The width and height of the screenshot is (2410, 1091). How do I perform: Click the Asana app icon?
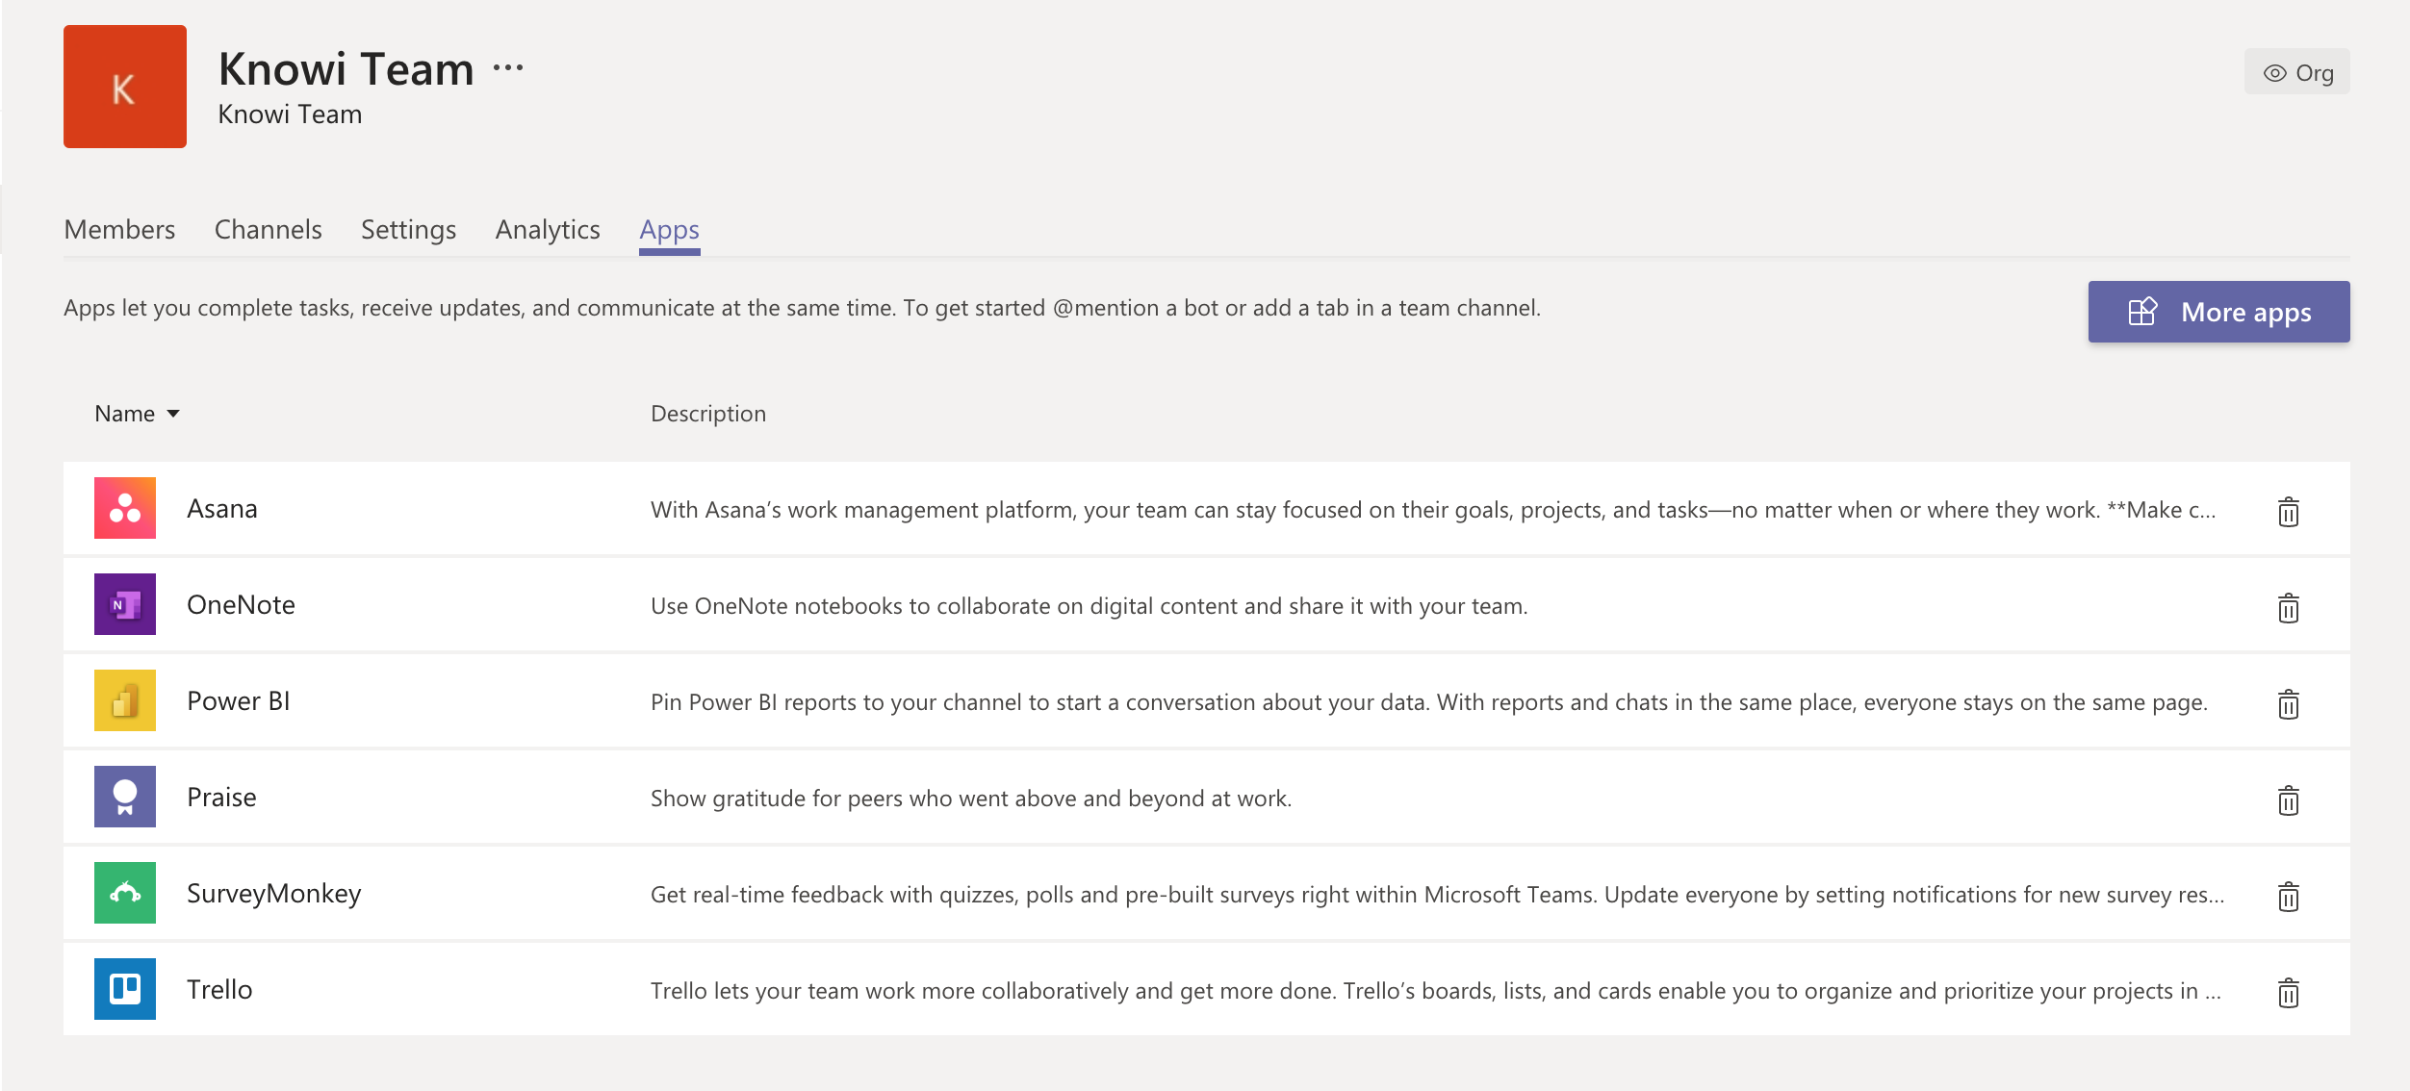(x=125, y=508)
